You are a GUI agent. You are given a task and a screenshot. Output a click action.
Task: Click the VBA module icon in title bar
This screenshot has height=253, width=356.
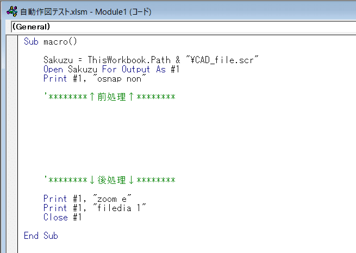tap(12, 11)
